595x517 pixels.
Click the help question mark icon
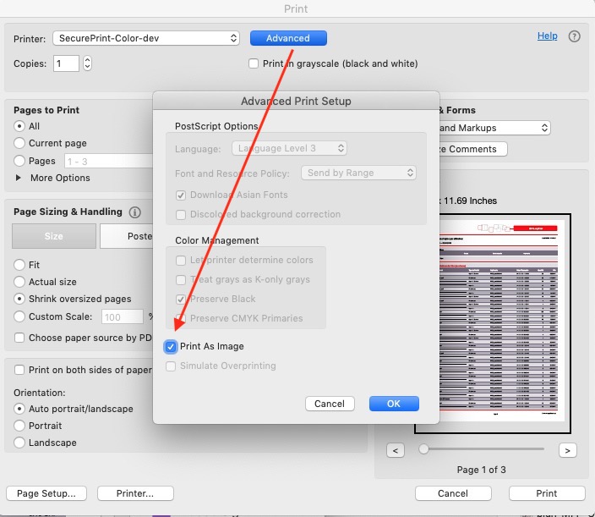(575, 36)
